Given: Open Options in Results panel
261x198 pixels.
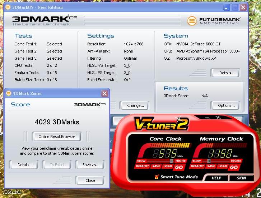Looking at the screenshot, I should pyautogui.click(x=225, y=105).
